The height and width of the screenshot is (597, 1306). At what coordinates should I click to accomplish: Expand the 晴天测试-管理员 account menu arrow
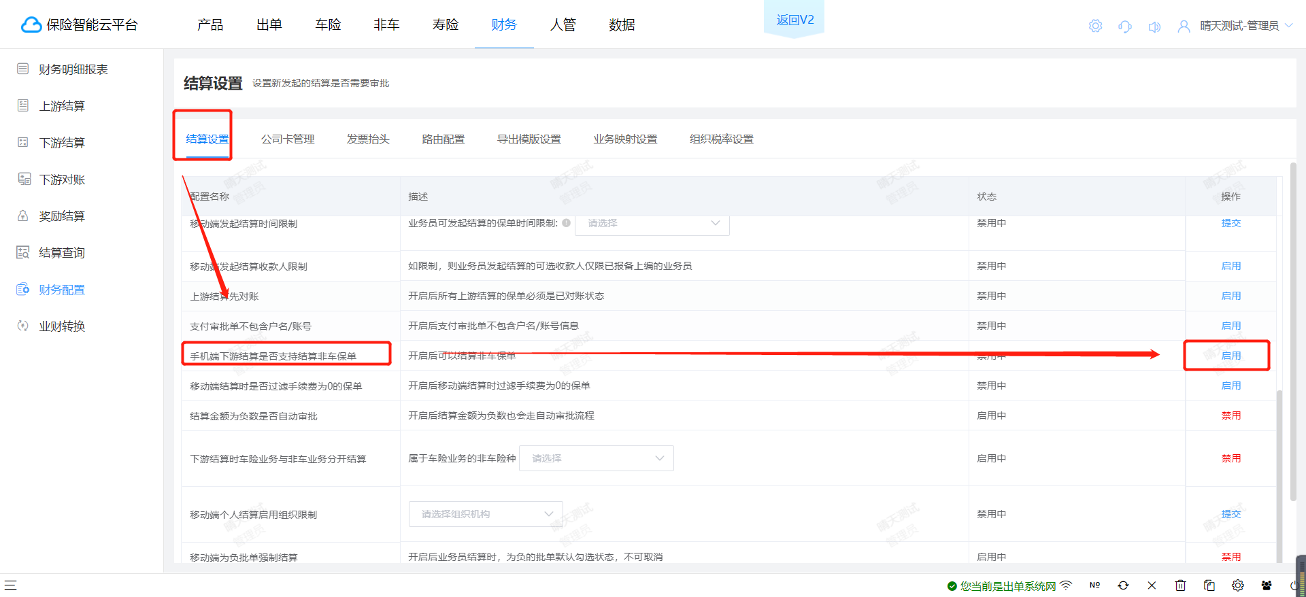click(1288, 26)
